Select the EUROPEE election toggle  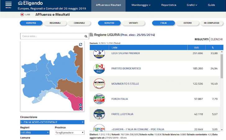[31, 23]
